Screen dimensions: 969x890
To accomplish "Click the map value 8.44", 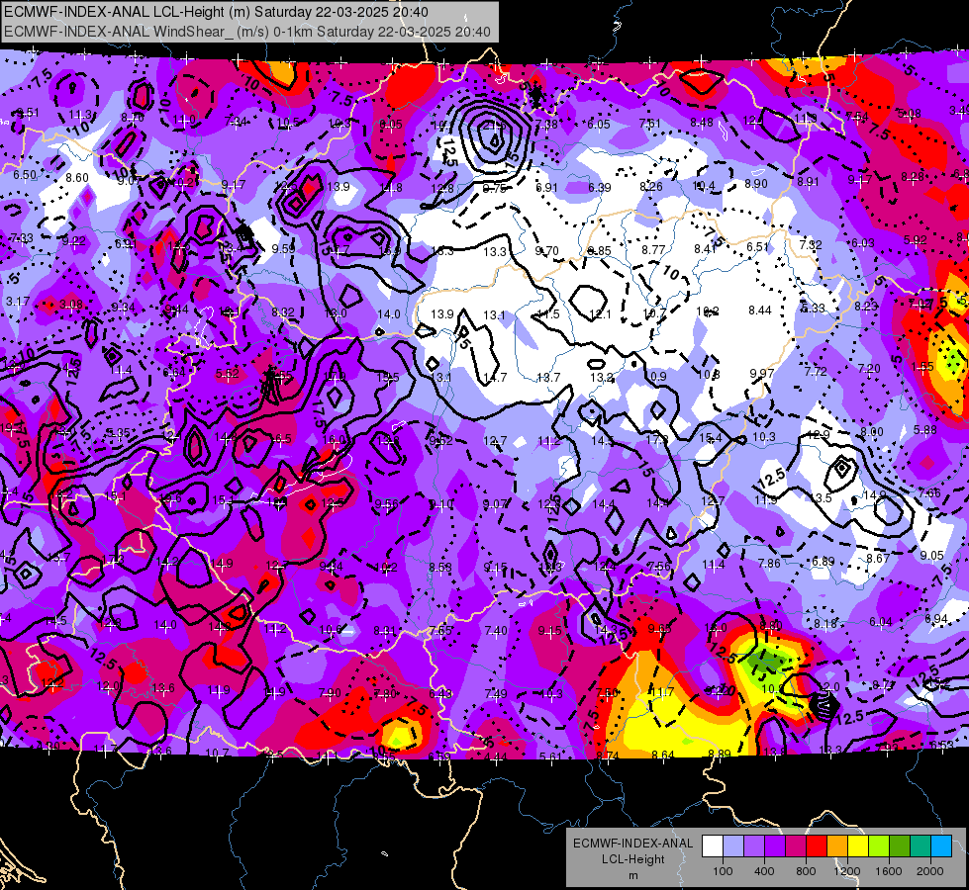I will (x=760, y=311).
